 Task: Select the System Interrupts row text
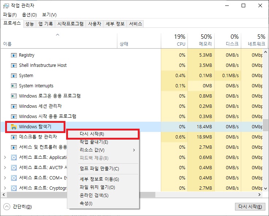[36, 86]
